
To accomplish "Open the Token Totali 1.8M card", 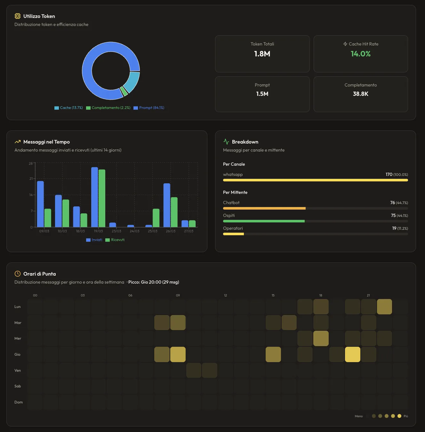I will 262,54.
